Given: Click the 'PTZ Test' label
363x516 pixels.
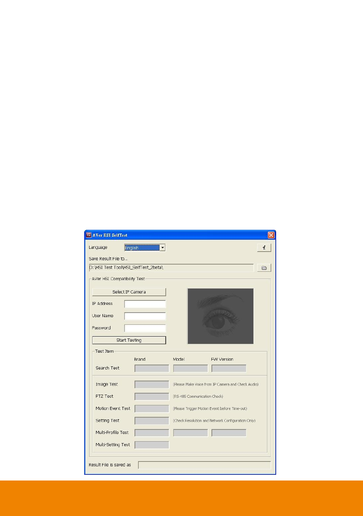Looking at the screenshot, I should pyautogui.click(x=104, y=396).
